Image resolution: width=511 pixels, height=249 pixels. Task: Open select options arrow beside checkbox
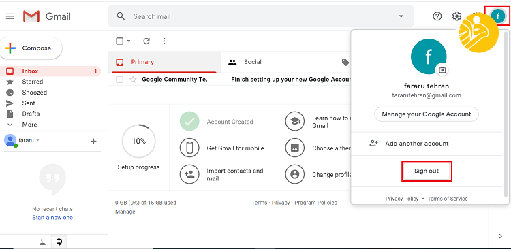128,41
